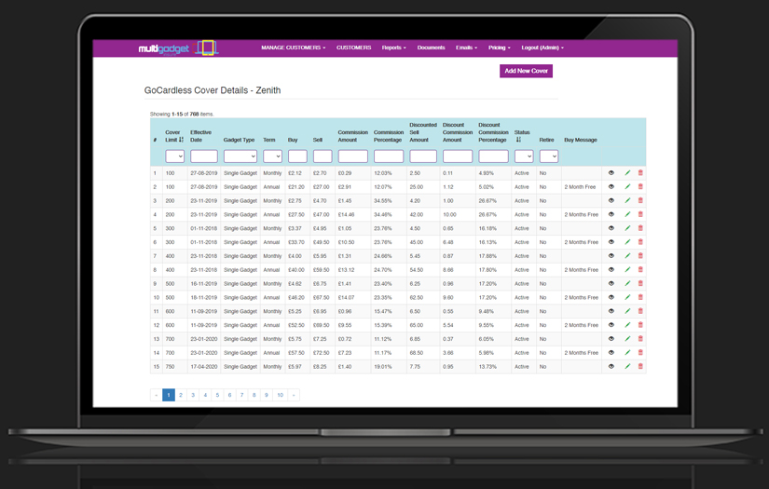Go to next page arrow
769x489 pixels.
tap(294, 395)
